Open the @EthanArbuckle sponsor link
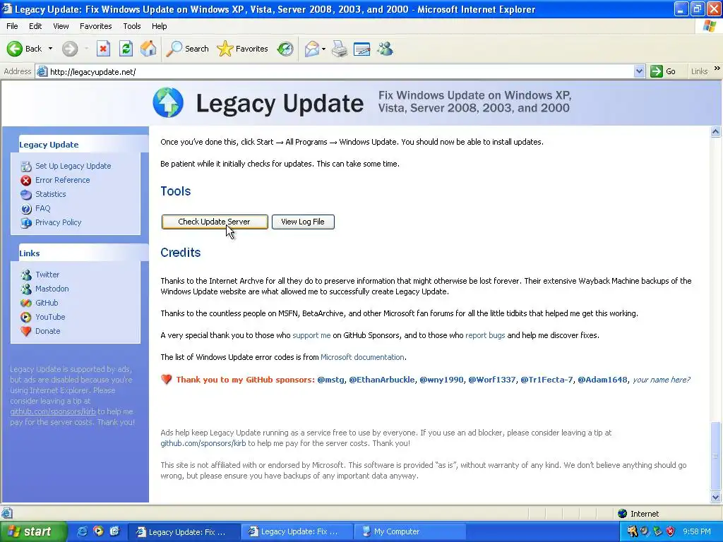The height and width of the screenshot is (542, 723). click(382, 380)
